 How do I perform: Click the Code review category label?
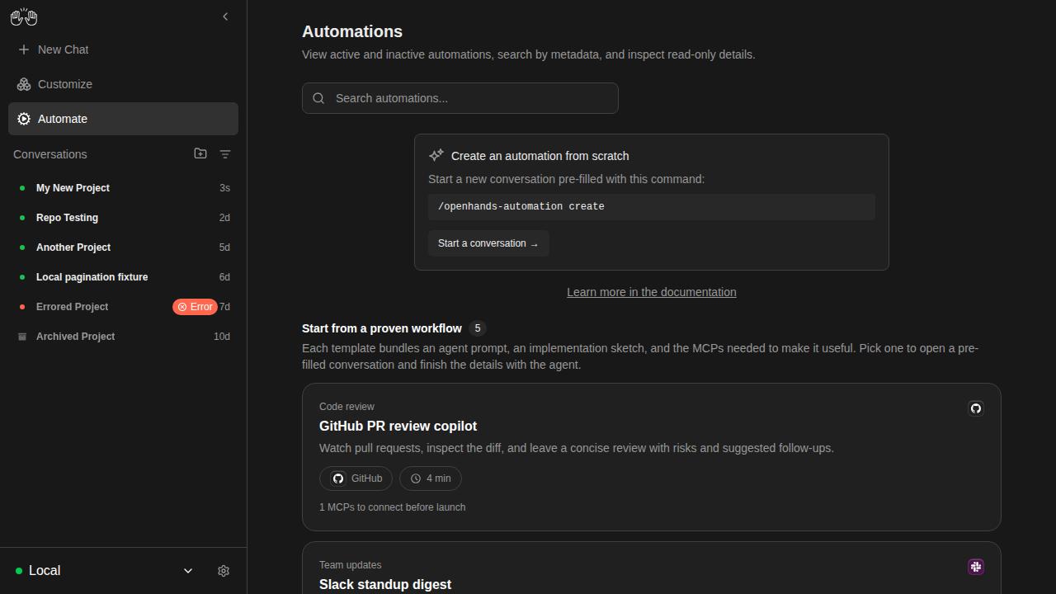[346, 407]
